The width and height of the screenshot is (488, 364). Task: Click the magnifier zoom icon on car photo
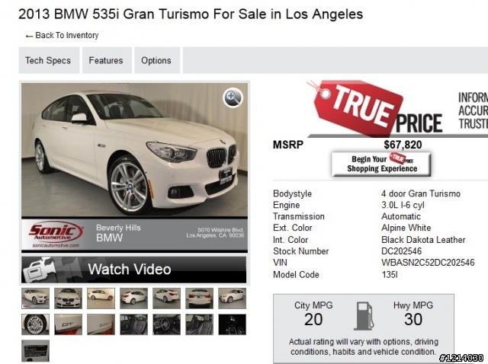(233, 97)
